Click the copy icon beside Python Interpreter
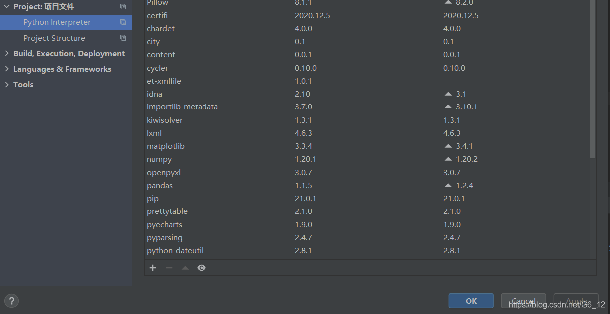The width and height of the screenshot is (610, 314). 123,22
